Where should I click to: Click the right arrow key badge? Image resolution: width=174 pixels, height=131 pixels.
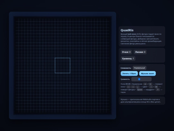133,87
